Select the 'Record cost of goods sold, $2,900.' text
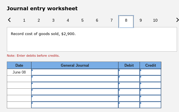Viewport: 179px width, 112px height. point(43,34)
